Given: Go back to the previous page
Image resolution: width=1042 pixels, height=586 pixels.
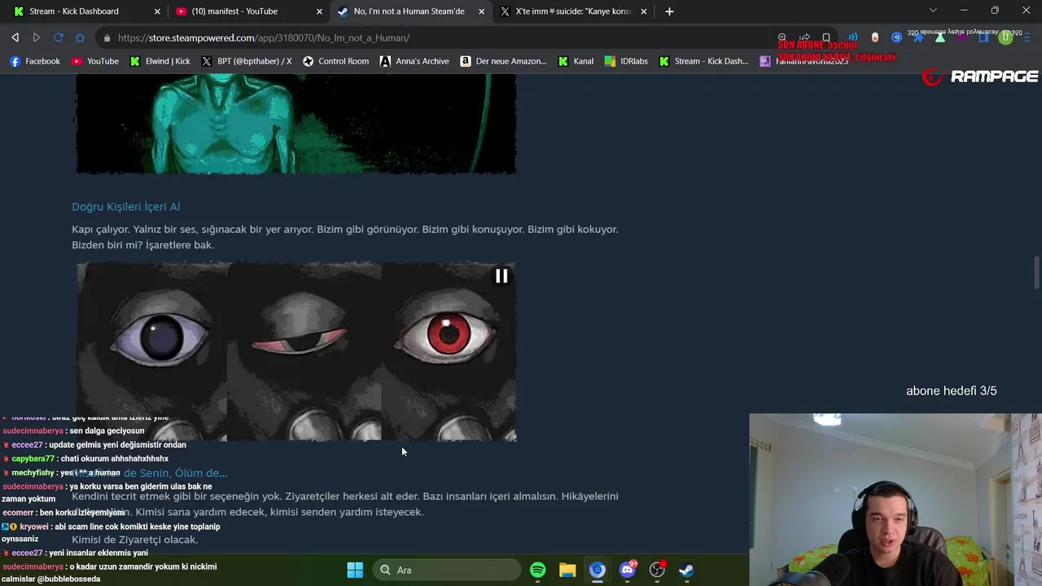Looking at the screenshot, I should (15, 37).
